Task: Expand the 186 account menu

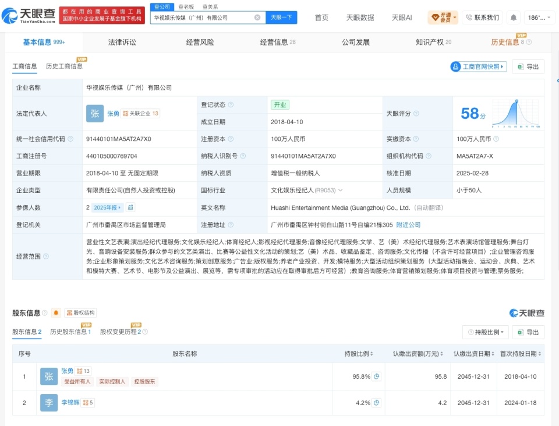Action: tap(539, 17)
